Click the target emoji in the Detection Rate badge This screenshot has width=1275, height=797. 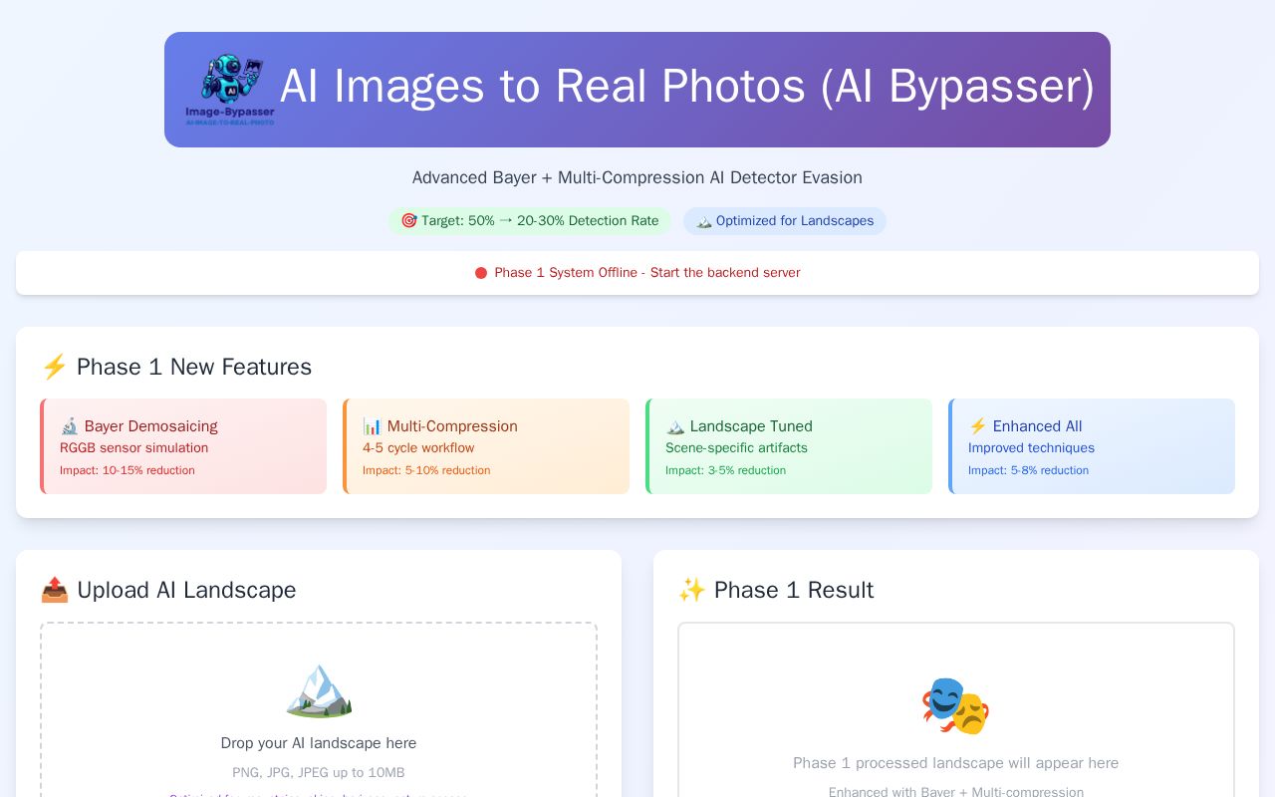(408, 221)
